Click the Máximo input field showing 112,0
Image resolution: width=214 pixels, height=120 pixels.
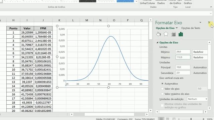tap(183, 57)
